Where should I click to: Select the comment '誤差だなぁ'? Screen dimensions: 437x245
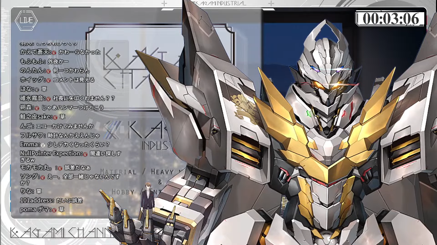(x=77, y=168)
